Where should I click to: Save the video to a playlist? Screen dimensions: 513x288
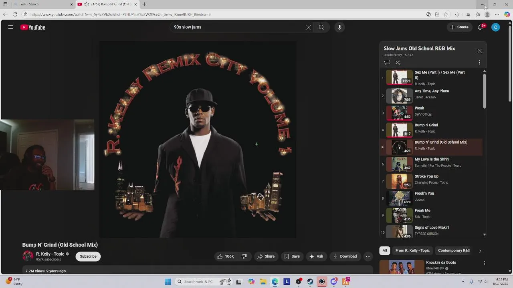pos(292,256)
